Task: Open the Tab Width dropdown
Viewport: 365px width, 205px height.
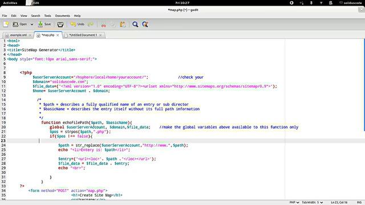Action: point(313,203)
